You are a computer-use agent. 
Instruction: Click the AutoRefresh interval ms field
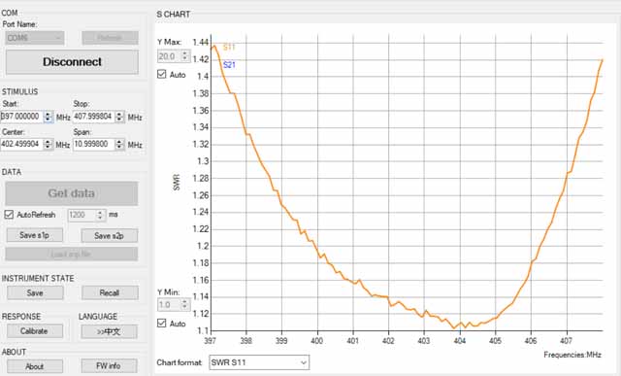(82, 215)
